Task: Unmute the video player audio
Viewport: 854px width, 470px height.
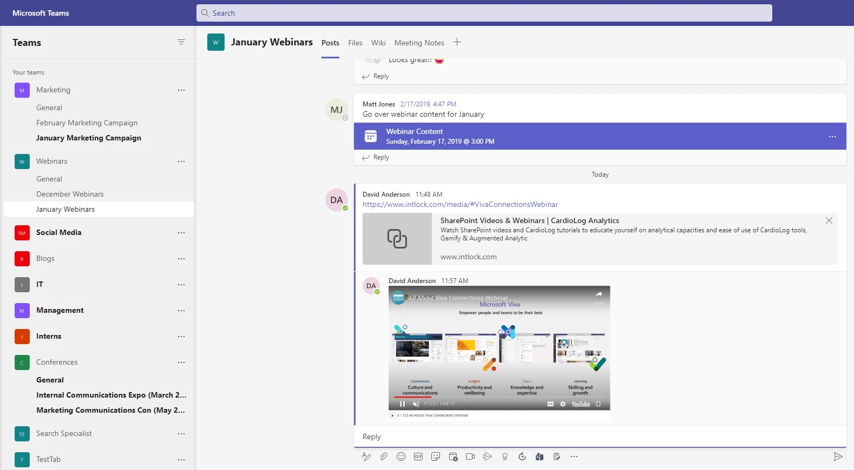Action: point(416,404)
